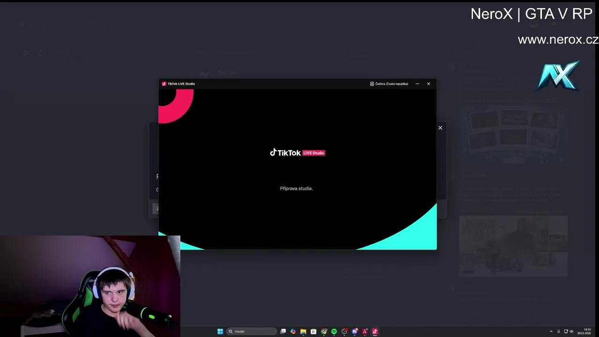The height and width of the screenshot is (337, 599).
Task: Open the OBS Studio taskbar icon
Action: [x=344, y=331]
